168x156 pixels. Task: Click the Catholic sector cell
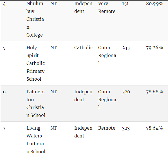coord(83,48)
